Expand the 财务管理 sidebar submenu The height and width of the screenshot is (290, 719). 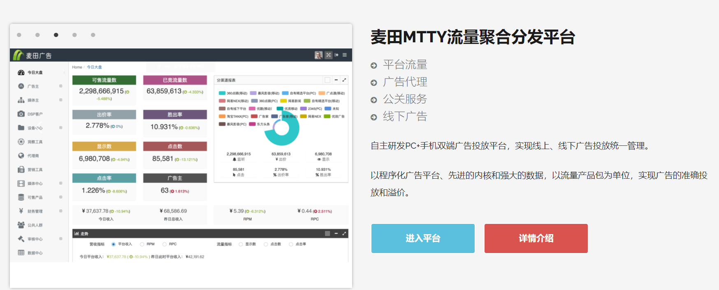61,211
